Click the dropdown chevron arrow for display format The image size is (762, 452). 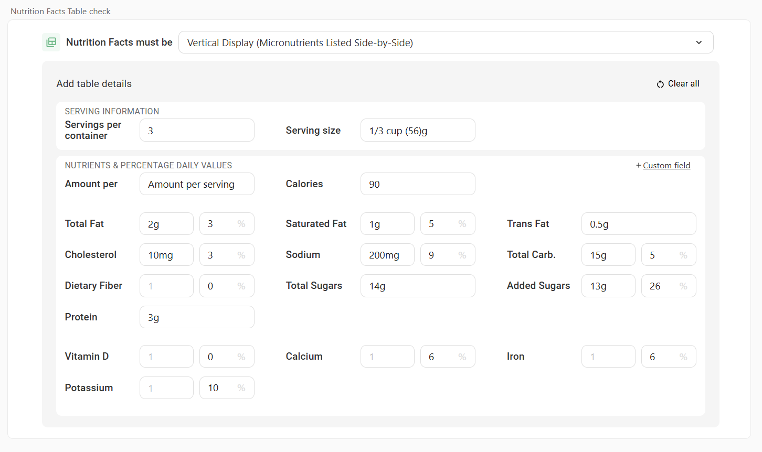click(698, 42)
